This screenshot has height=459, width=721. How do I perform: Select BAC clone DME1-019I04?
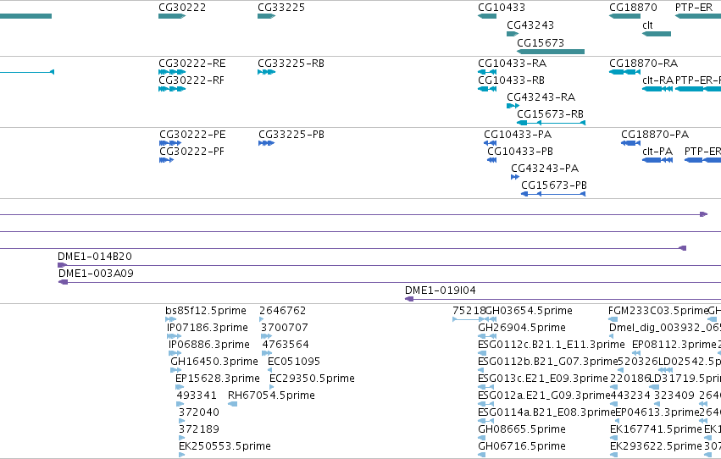(563, 299)
